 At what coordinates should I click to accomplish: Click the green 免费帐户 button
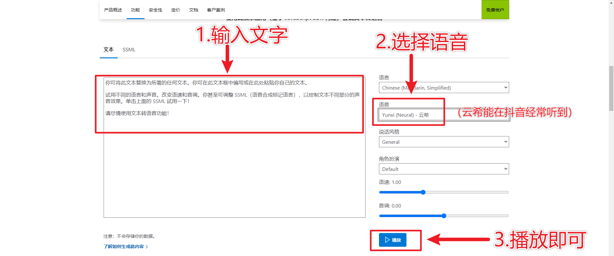pyautogui.click(x=495, y=10)
